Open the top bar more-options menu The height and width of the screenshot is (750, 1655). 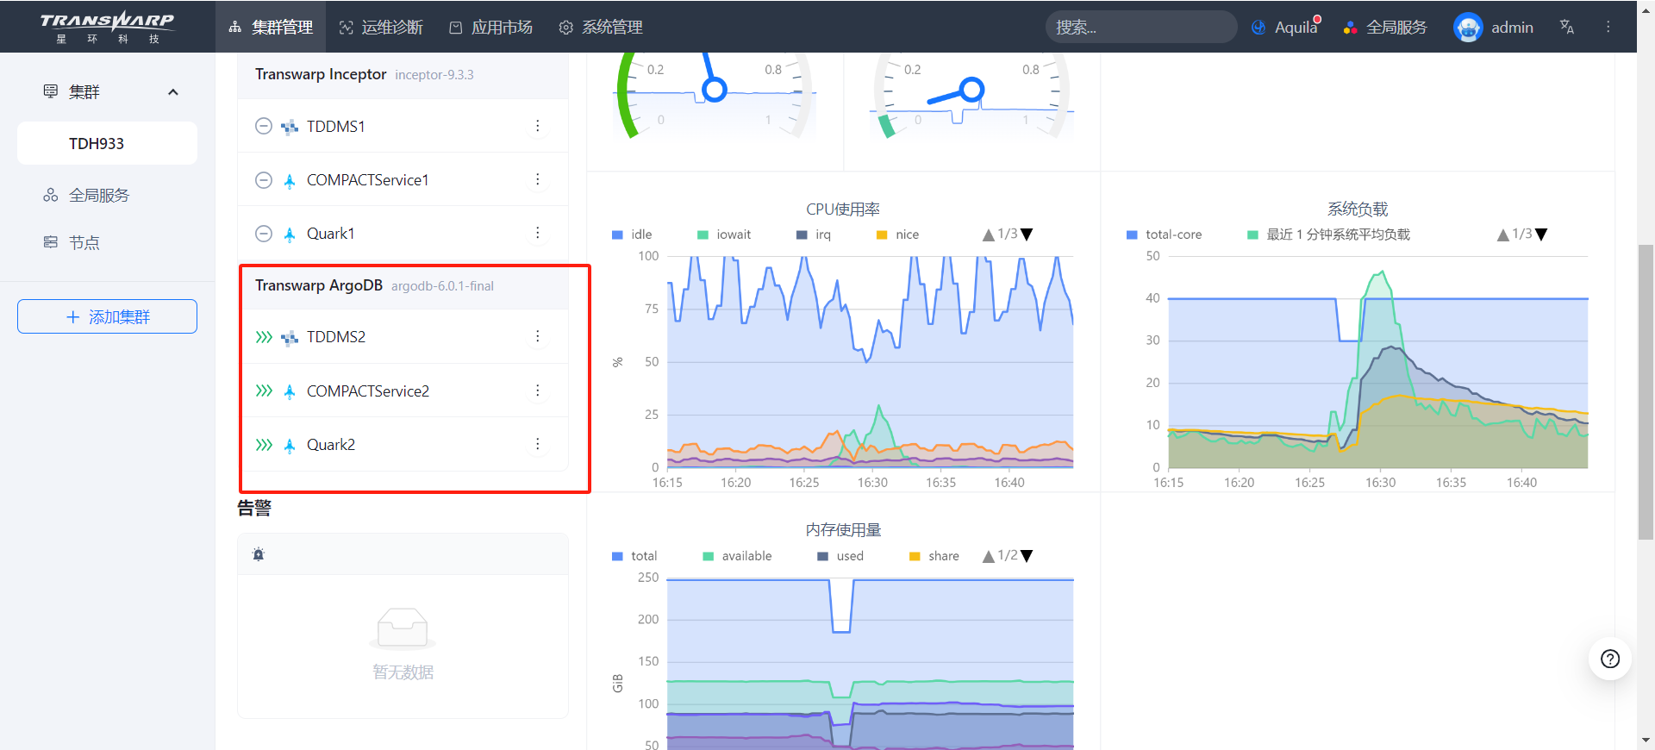click(x=1608, y=27)
